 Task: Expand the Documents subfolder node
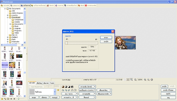coord(10,24)
